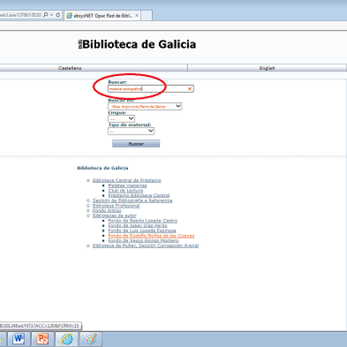This screenshot has height=347, width=347.
Task: Open Fondo de Luis Losada Espinosa link
Action: (142, 231)
